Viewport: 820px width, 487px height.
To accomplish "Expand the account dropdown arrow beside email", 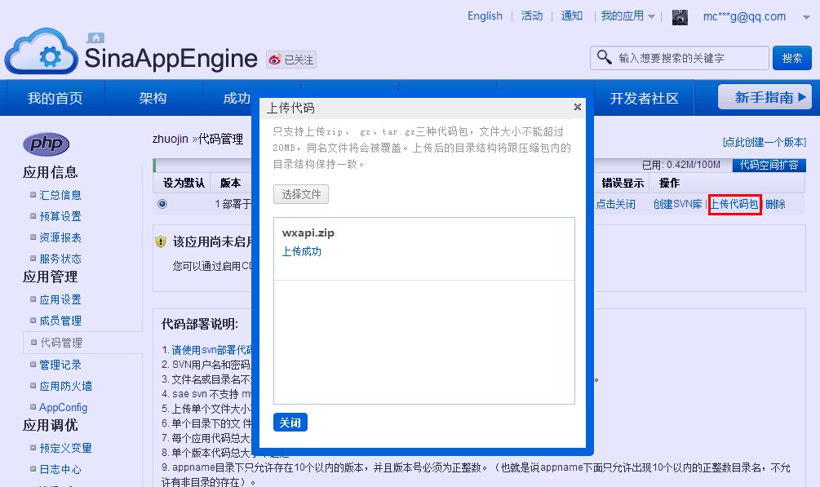I will [806, 17].
